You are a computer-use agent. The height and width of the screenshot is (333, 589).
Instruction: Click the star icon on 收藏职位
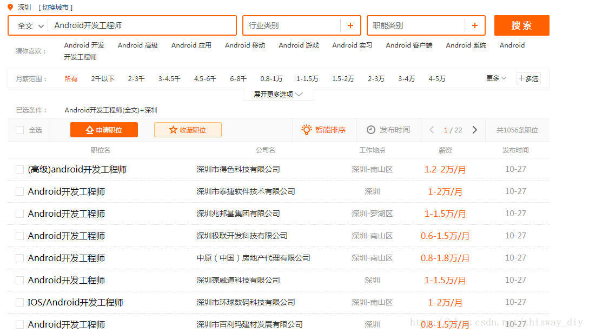coord(173,130)
